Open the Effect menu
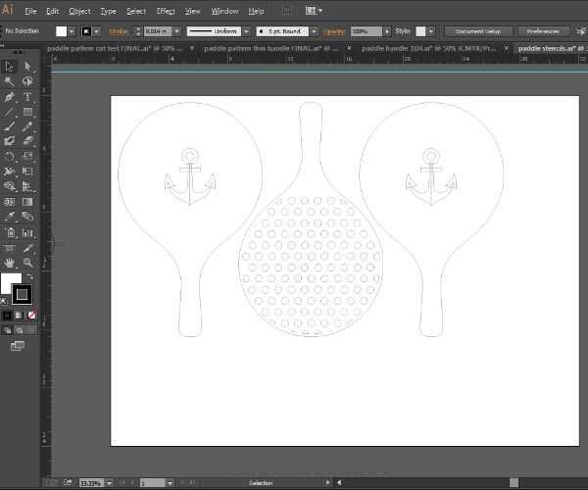Viewport: 588px width, 490px height. (166, 11)
